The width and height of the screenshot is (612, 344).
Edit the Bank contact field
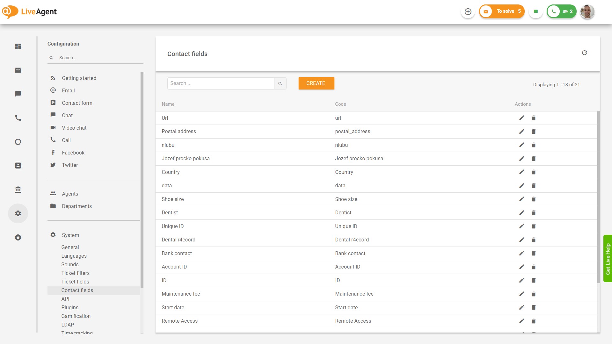tap(521, 253)
